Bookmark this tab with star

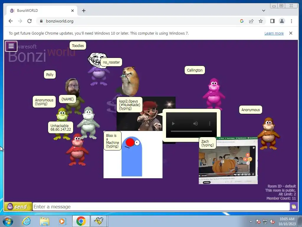coord(261,21)
